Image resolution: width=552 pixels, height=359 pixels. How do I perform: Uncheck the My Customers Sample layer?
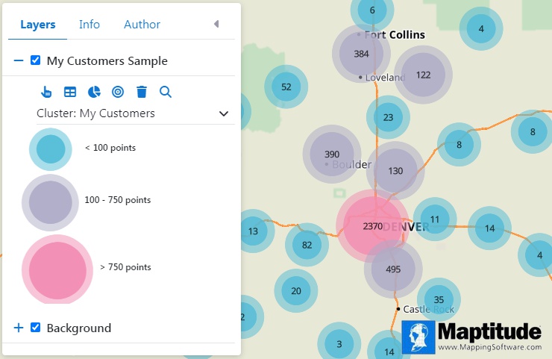pos(35,60)
